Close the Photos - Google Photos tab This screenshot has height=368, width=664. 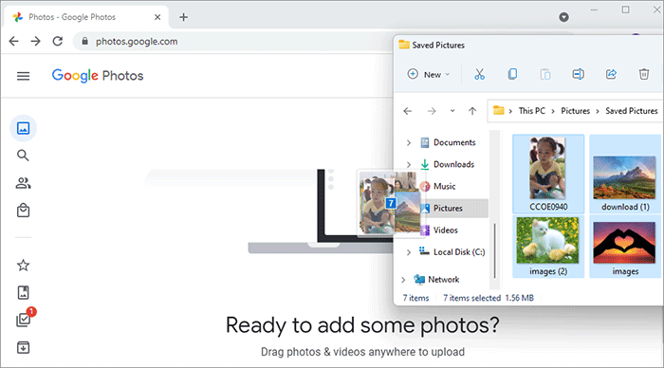(x=157, y=17)
